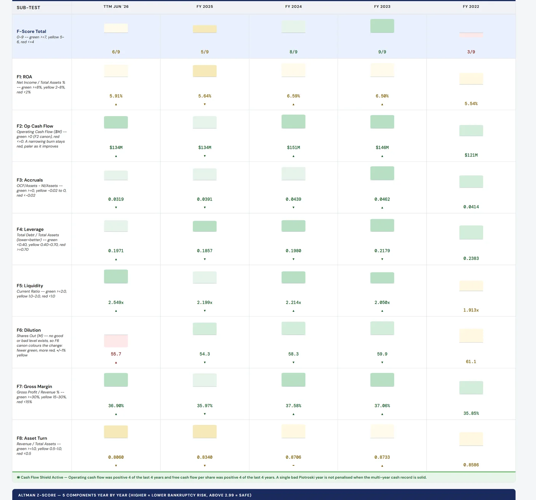Image resolution: width=536 pixels, height=500 pixels.
Task: Click the F-Score Total row label
Action: [x=31, y=32]
